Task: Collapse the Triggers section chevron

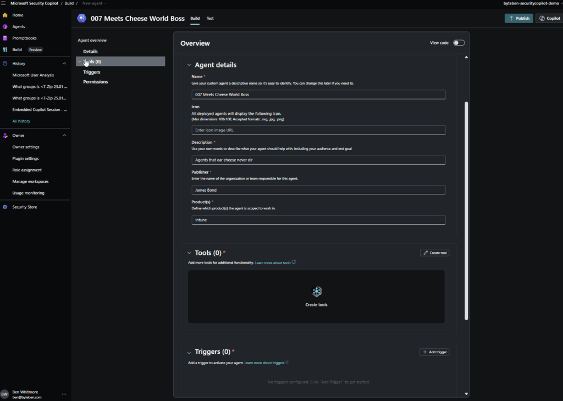Action: pos(189,352)
